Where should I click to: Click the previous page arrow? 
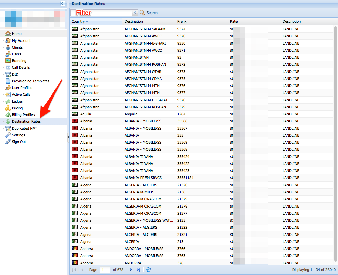pos(82,269)
